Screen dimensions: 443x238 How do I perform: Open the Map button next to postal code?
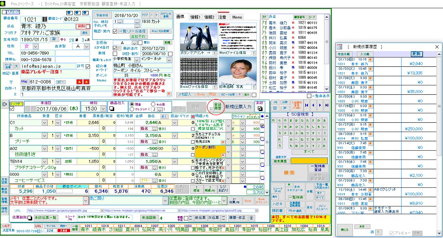click(24, 82)
